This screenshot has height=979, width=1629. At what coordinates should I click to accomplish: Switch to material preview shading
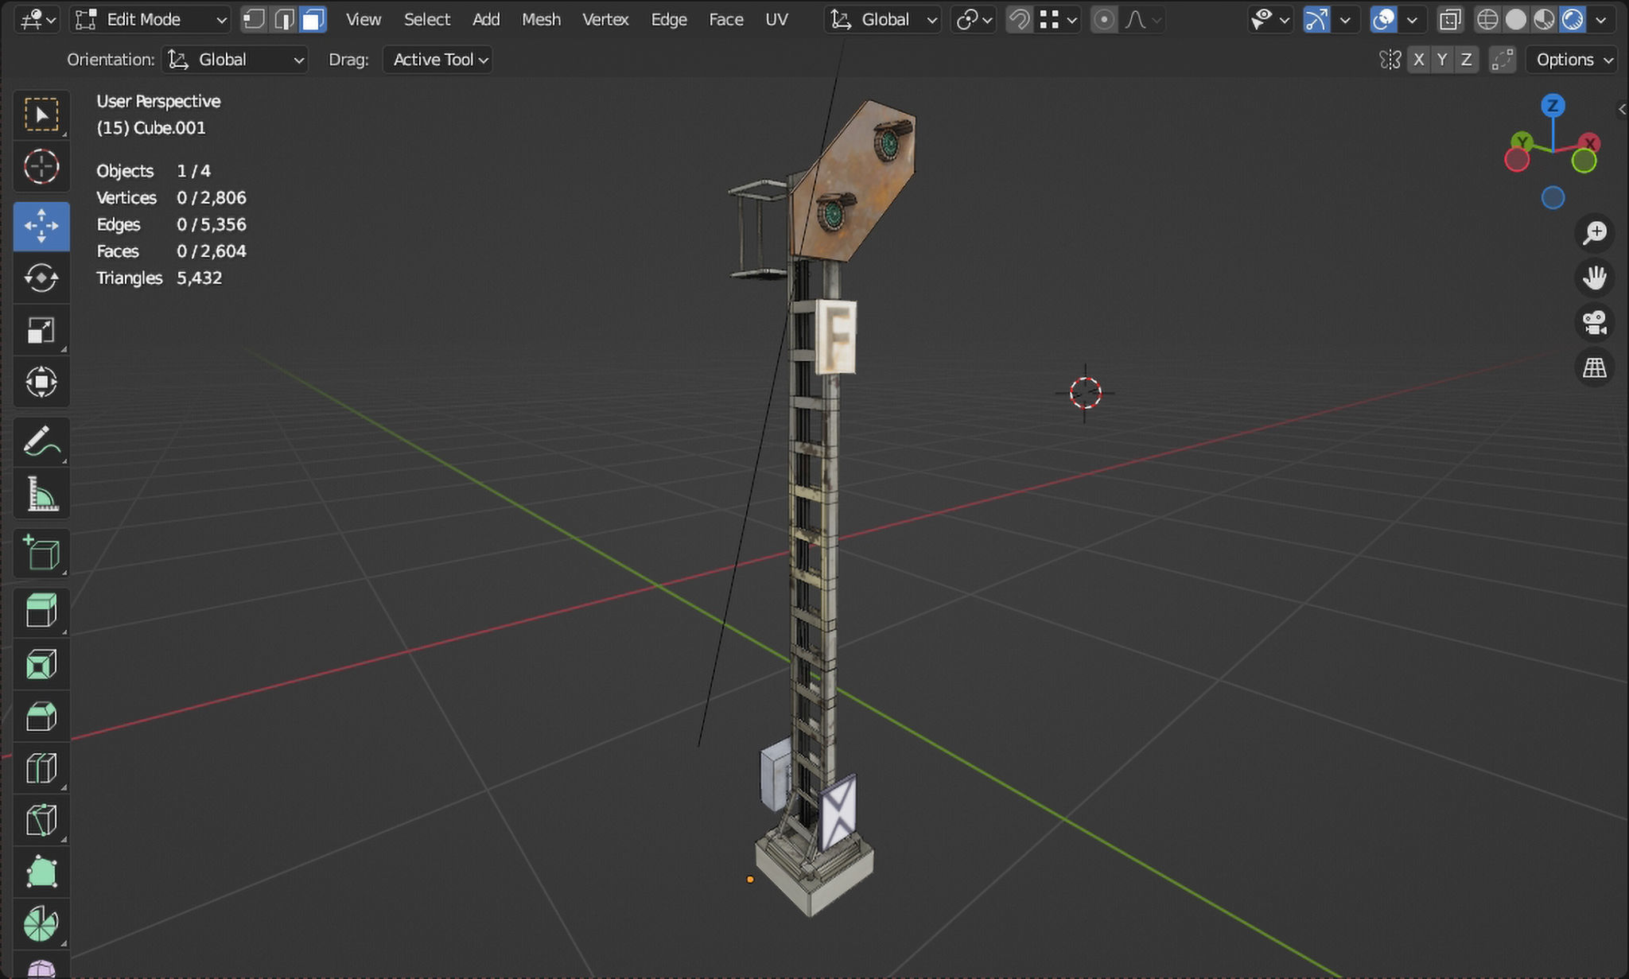[x=1544, y=19]
